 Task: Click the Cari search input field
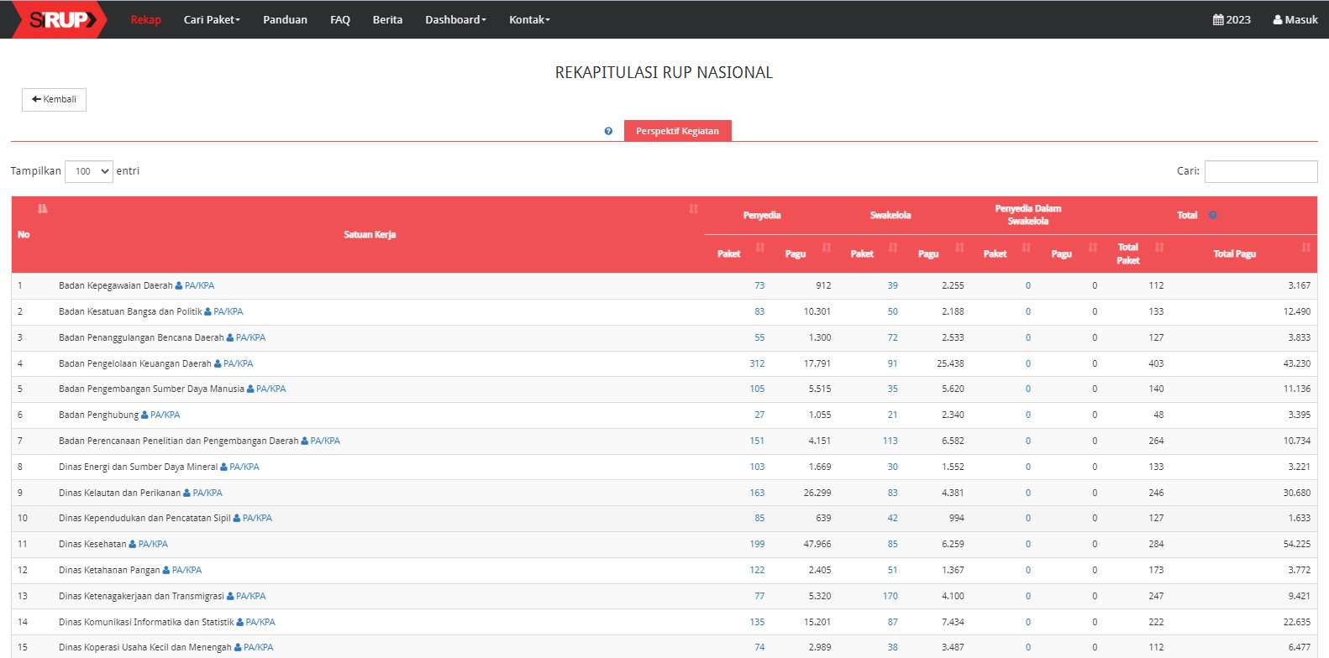1261,171
